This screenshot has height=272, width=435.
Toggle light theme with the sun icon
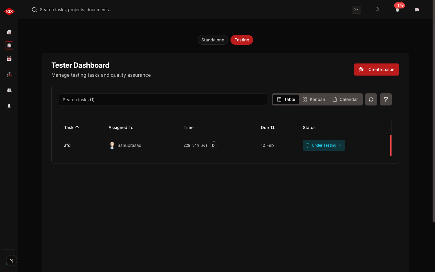(x=378, y=9)
